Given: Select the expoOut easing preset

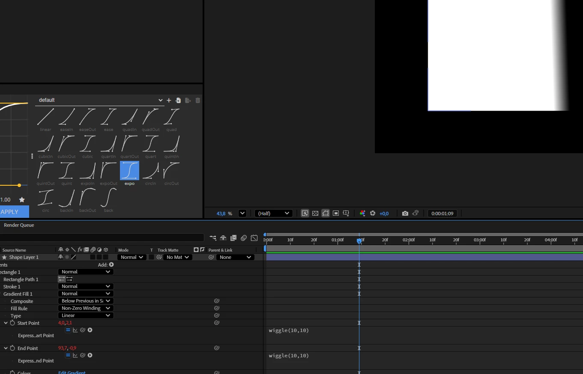Looking at the screenshot, I should [108, 173].
